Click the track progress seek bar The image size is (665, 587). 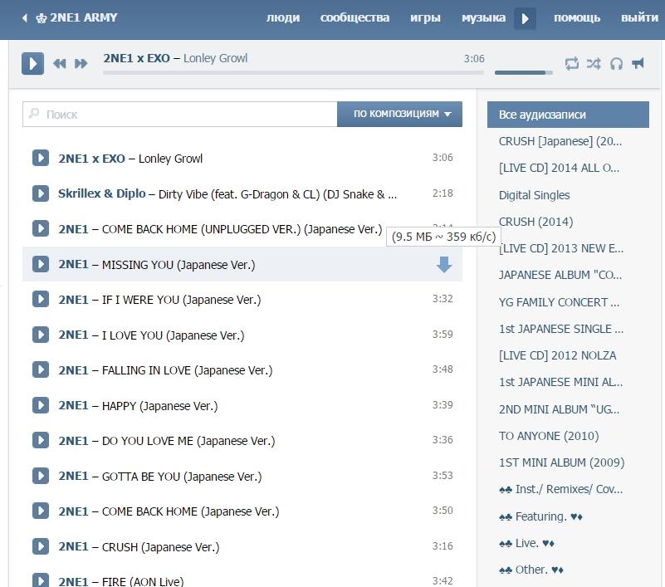pos(293,72)
